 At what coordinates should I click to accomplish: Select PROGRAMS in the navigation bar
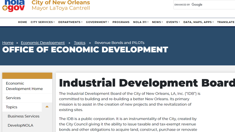121,22
